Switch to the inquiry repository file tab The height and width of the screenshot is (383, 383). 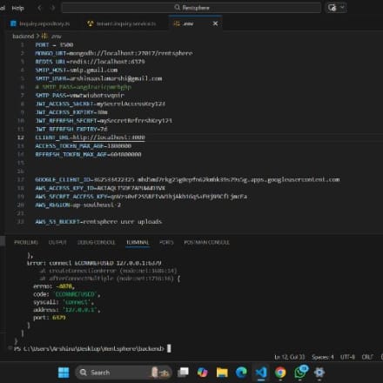pos(40,24)
